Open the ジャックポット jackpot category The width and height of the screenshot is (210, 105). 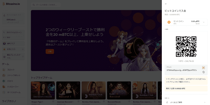point(13,75)
